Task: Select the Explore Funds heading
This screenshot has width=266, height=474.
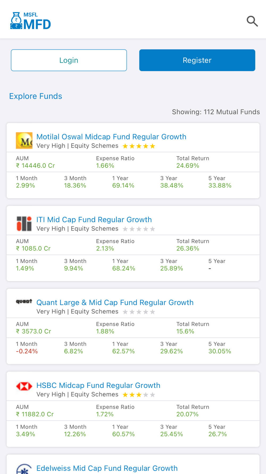Action: (36, 96)
